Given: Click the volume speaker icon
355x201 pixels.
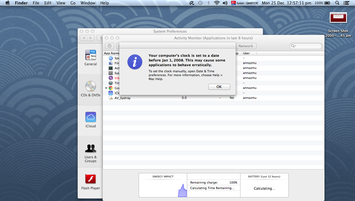Looking at the screenshot, I should [x=225, y=3].
